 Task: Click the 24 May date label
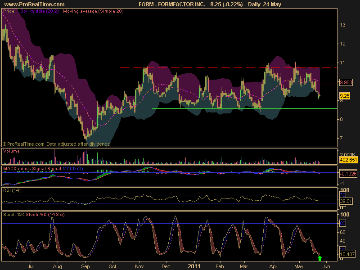[x=273, y=4]
